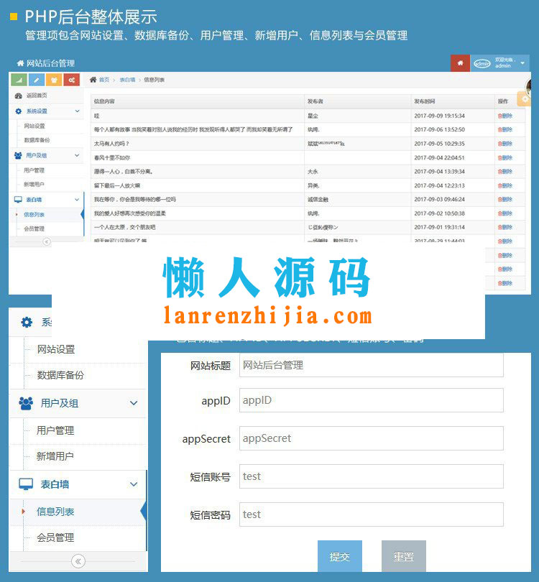Click the home icon beside 网站后台管理 title
Screen dimensions: 539x582
(x=20, y=63)
